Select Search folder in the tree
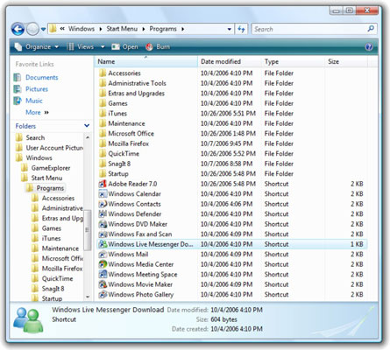 [35, 137]
